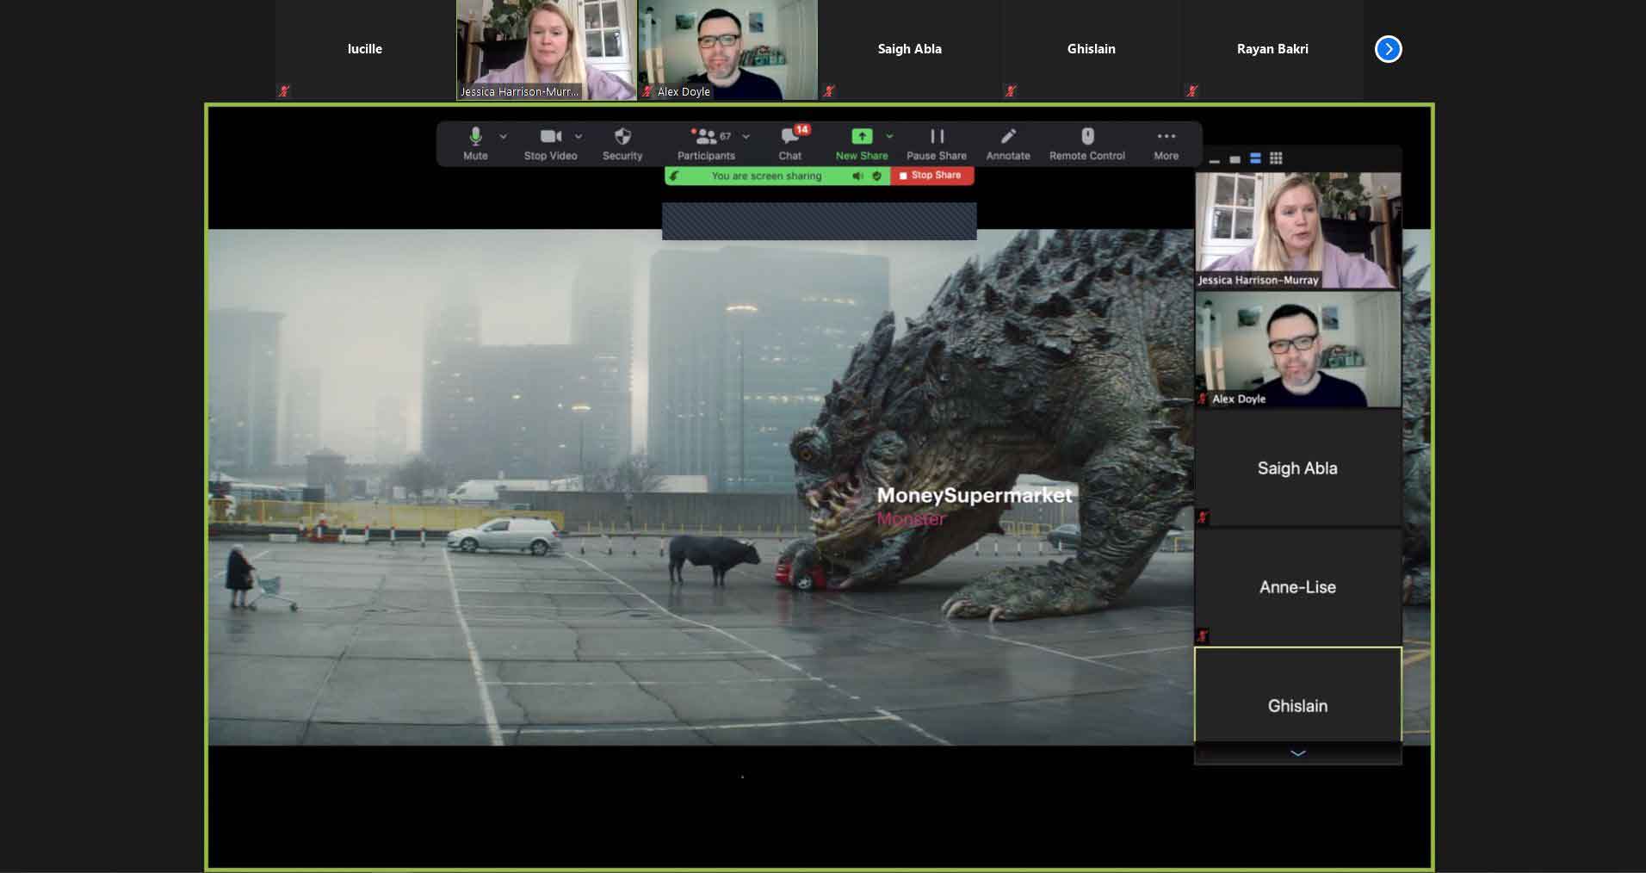Click muted mic icon on Ghislain top tile
The width and height of the screenshot is (1646, 873).
1010,90
